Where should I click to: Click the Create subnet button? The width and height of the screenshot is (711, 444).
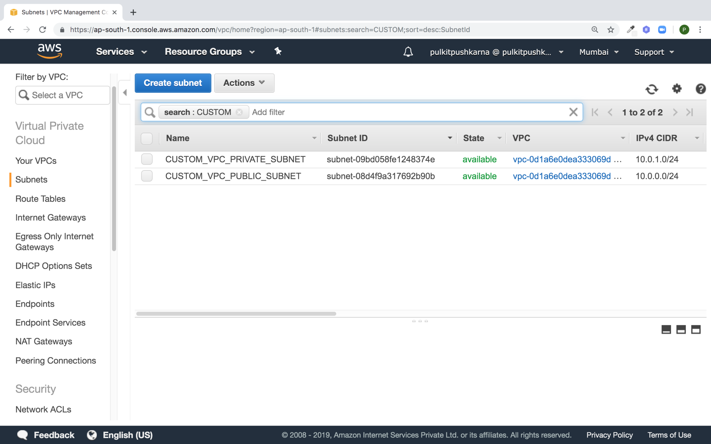(173, 83)
